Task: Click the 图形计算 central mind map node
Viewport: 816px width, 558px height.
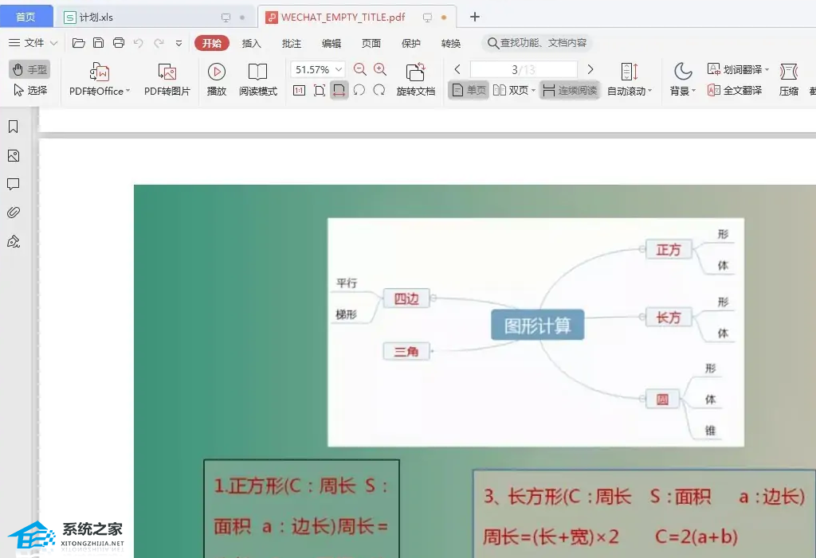Action: point(537,325)
